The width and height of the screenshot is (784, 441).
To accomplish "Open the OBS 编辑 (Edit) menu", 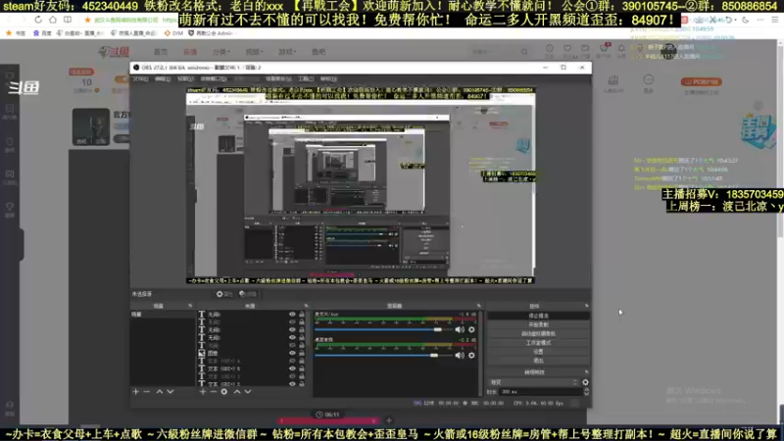I will click(x=163, y=79).
